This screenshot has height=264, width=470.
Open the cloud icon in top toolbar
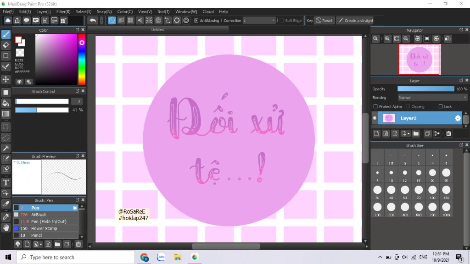[x=8, y=20]
